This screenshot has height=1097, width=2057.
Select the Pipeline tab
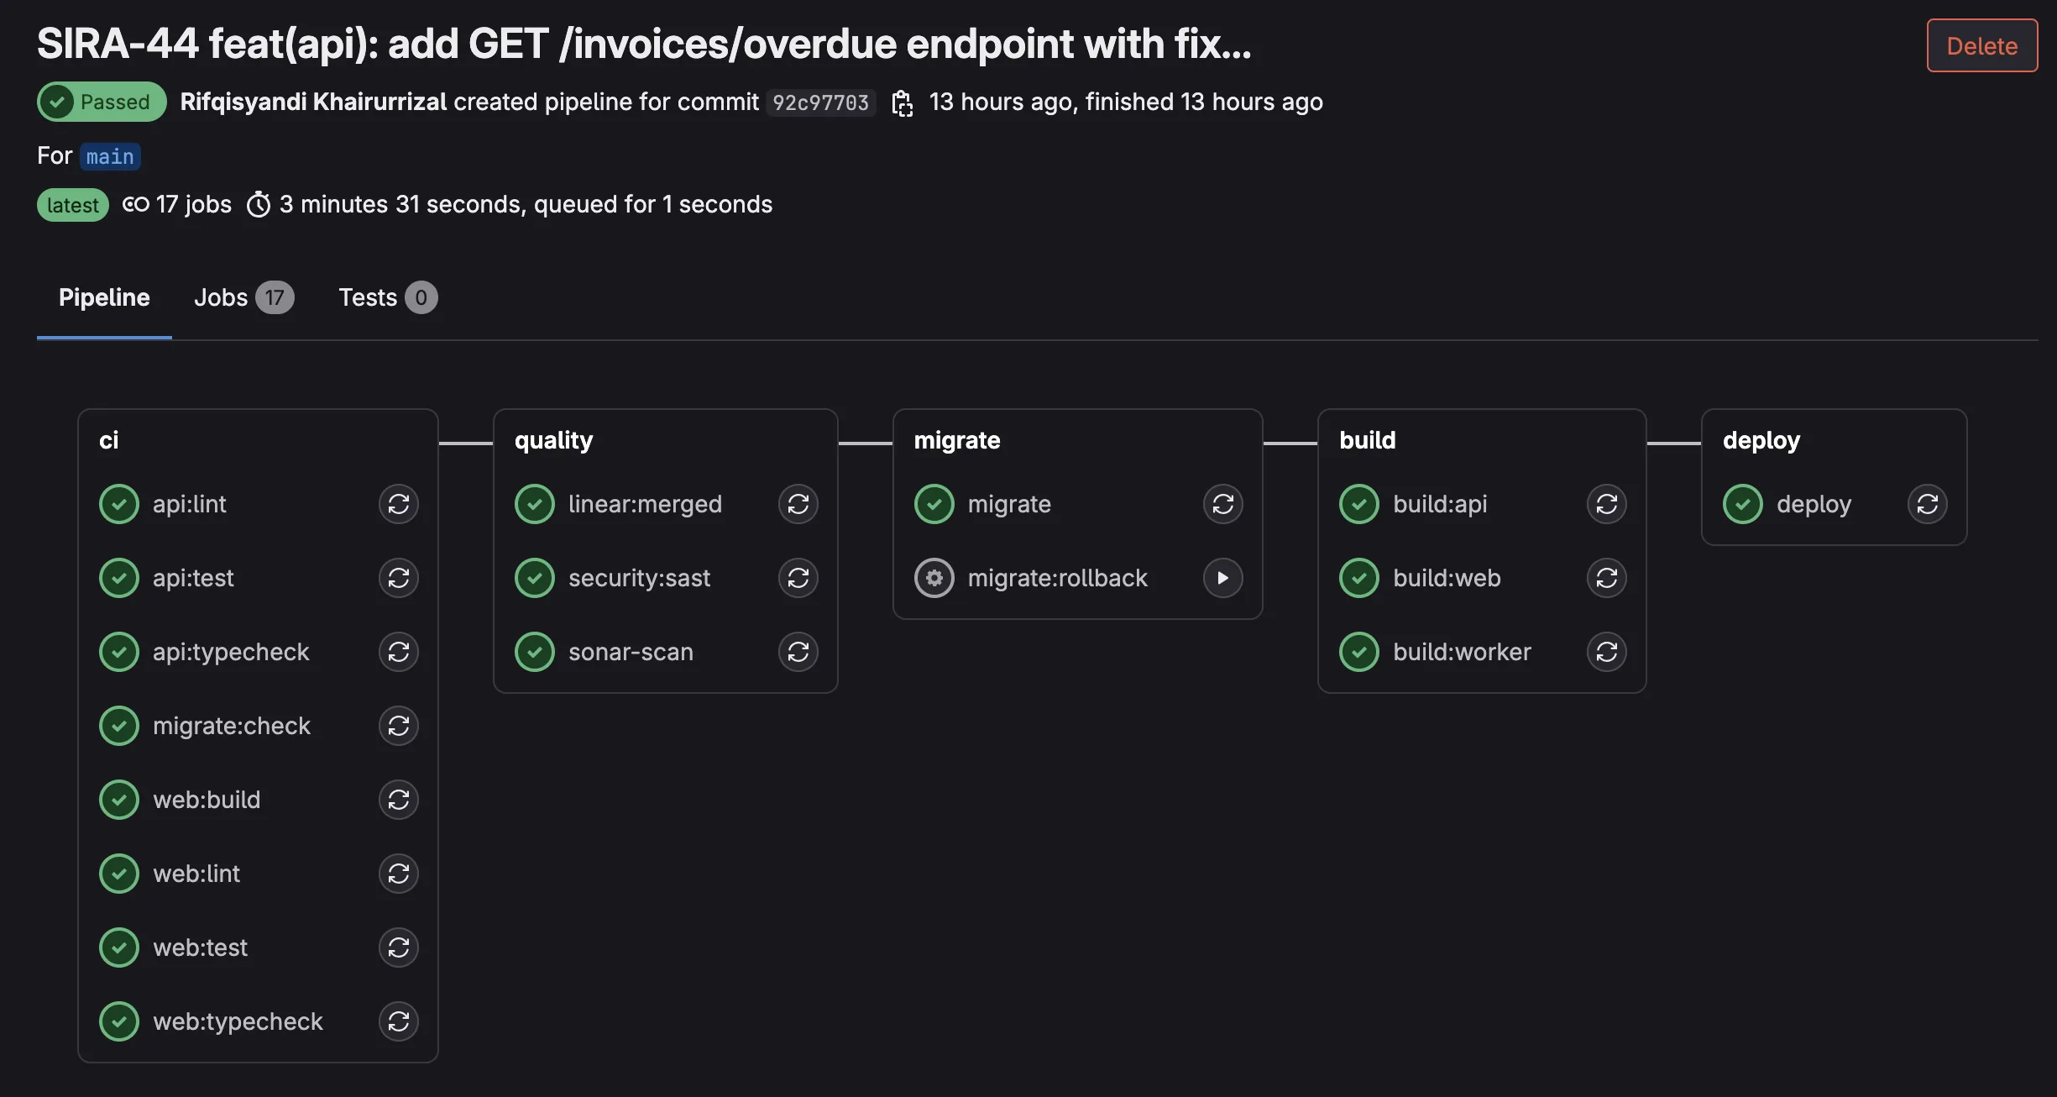click(104, 297)
